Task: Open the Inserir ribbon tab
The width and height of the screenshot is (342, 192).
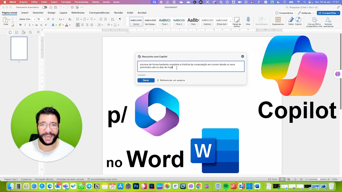Action: pyautogui.click(x=25, y=13)
